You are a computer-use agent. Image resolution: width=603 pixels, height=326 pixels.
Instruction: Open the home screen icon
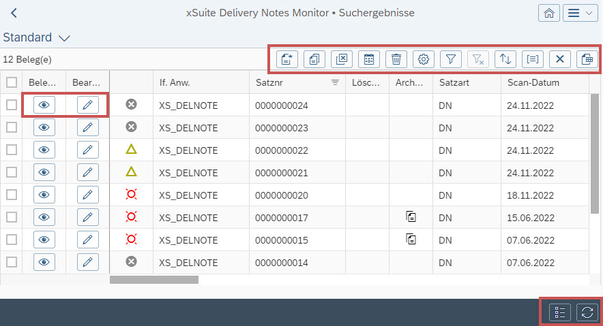(549, 13)
